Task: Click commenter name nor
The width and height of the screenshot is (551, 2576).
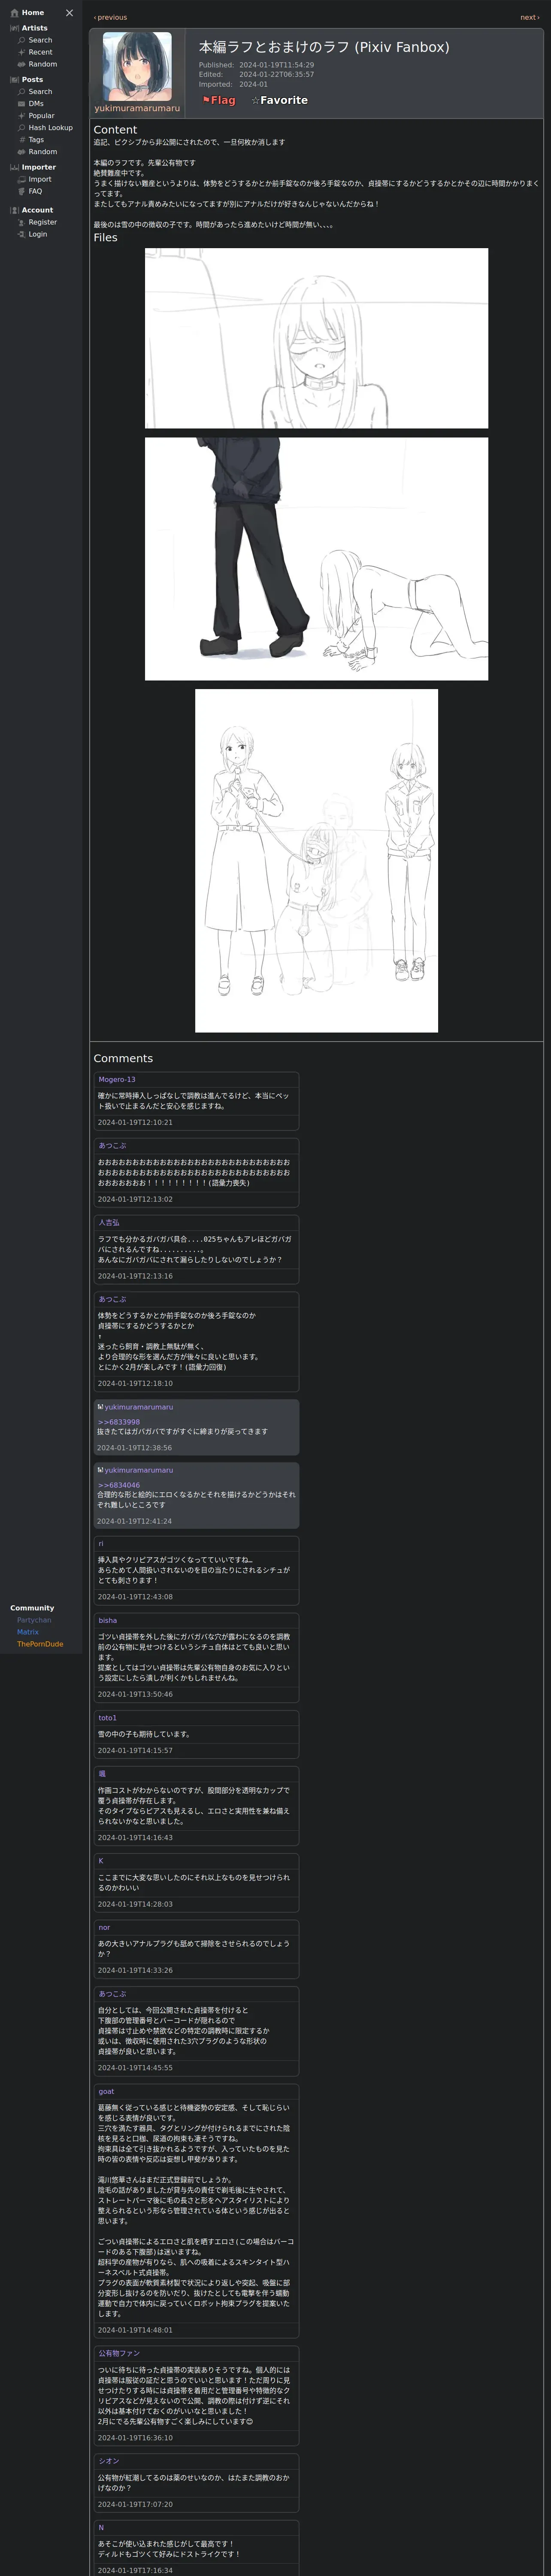Action: (104, 1927)
